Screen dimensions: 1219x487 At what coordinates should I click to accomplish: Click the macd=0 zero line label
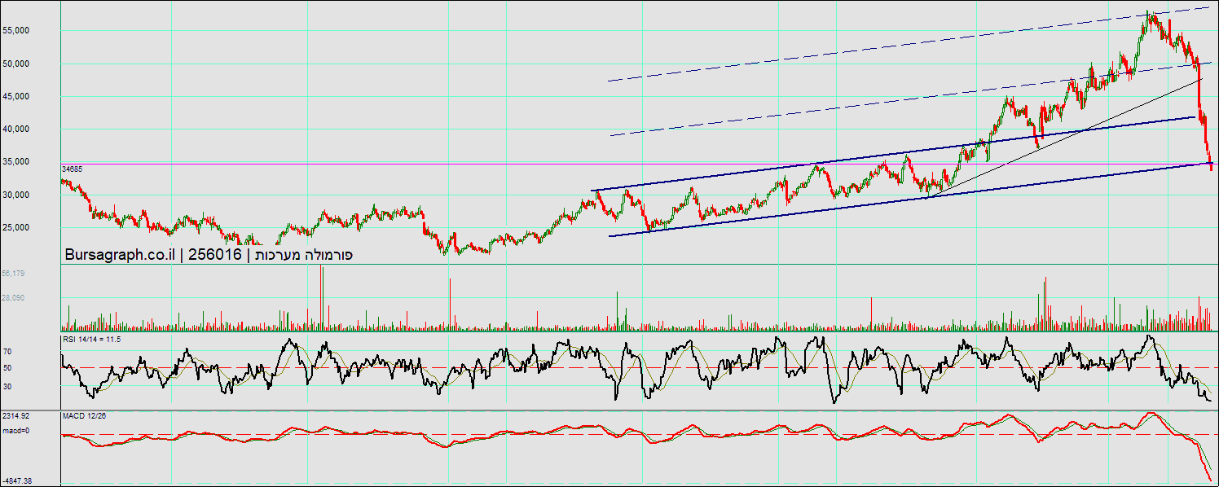[x=15, y=430]
